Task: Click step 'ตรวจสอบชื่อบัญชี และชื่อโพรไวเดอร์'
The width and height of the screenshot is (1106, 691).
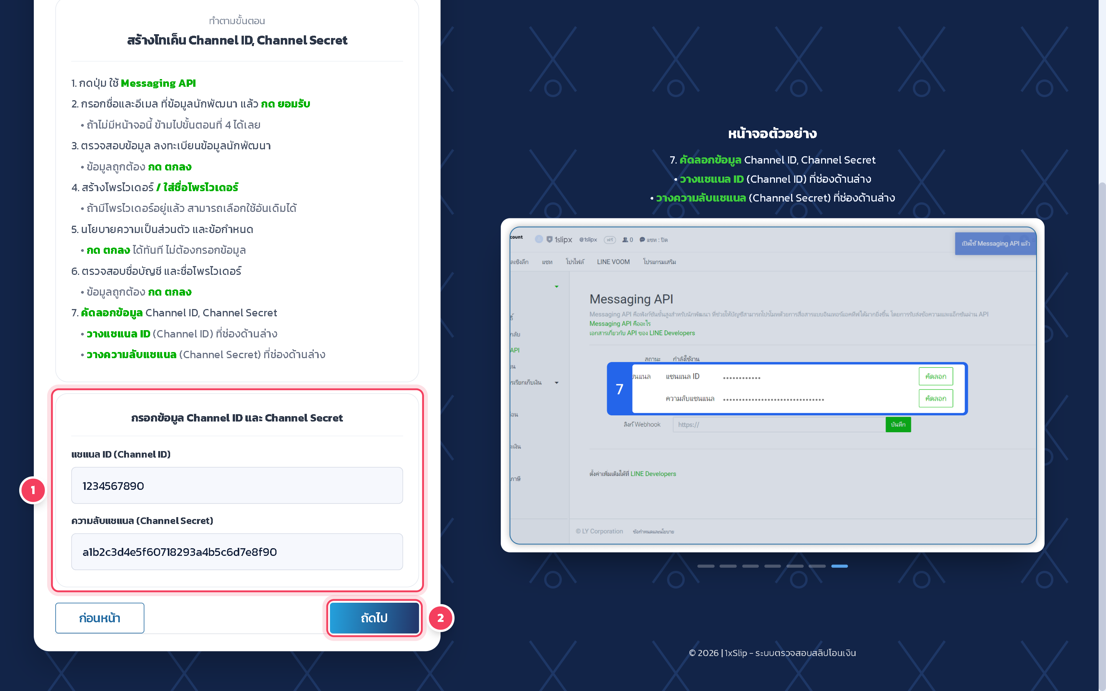Action: [156, 271]
